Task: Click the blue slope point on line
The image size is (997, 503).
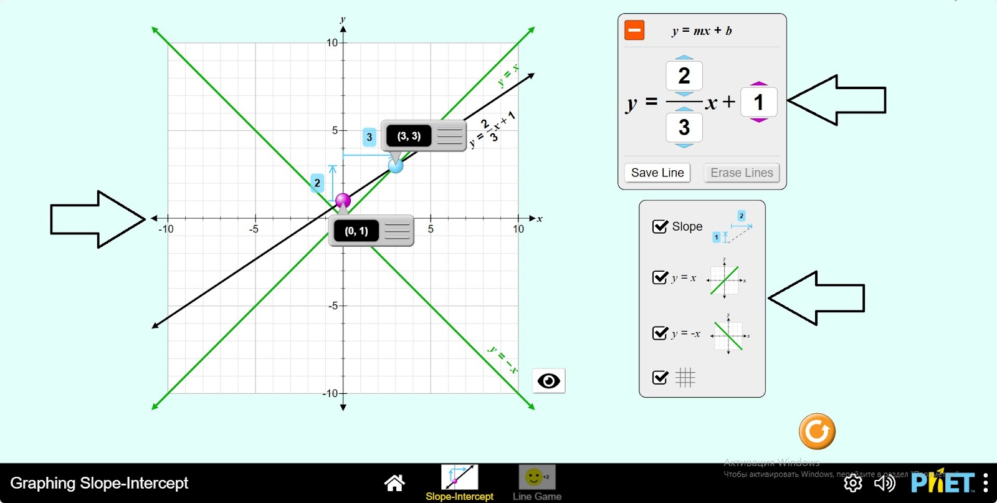Action: [x=396, y=166]
